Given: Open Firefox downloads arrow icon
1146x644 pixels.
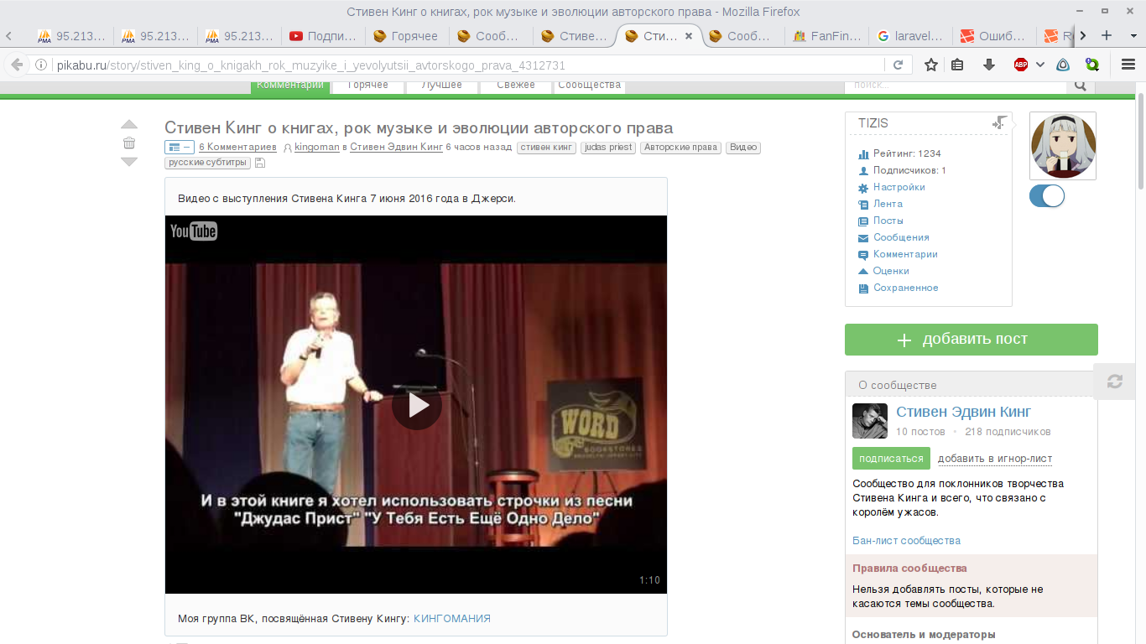Looking at the screenshot, I should coord(988,65).
